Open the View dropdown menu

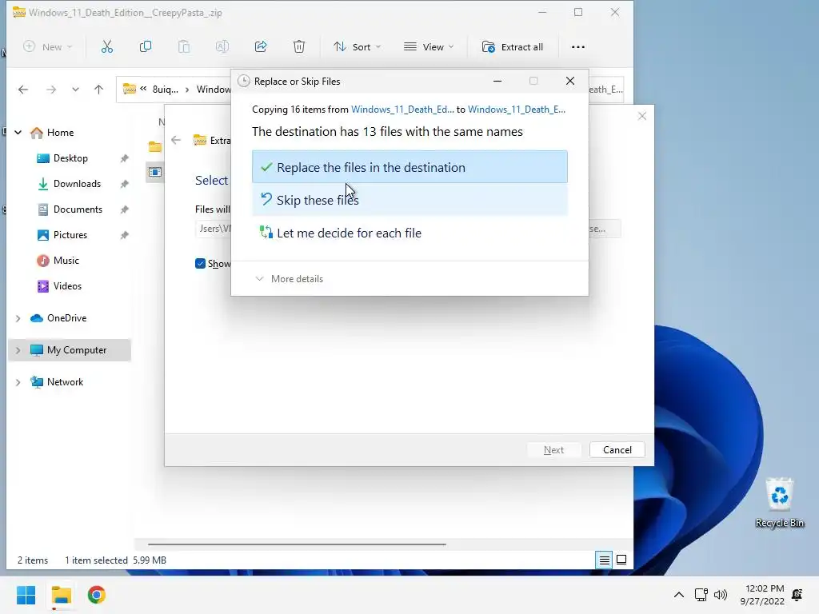[x=429, y=47]
